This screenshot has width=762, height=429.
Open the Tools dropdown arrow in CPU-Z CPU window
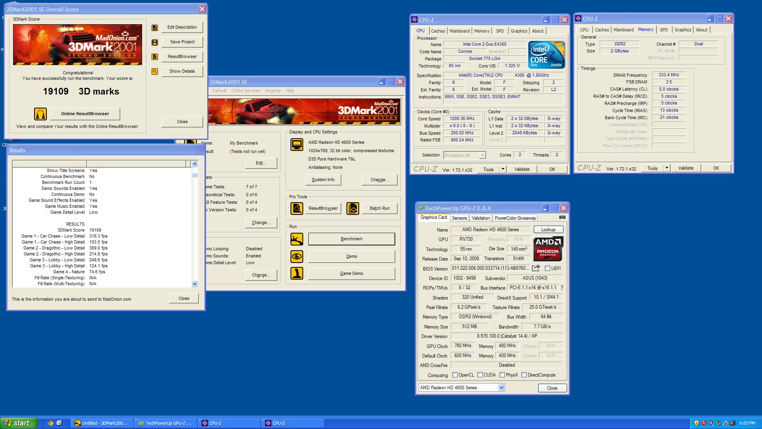click(x=502, y=169)
